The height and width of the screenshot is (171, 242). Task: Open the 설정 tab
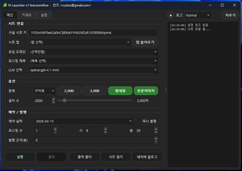(44, 15)
